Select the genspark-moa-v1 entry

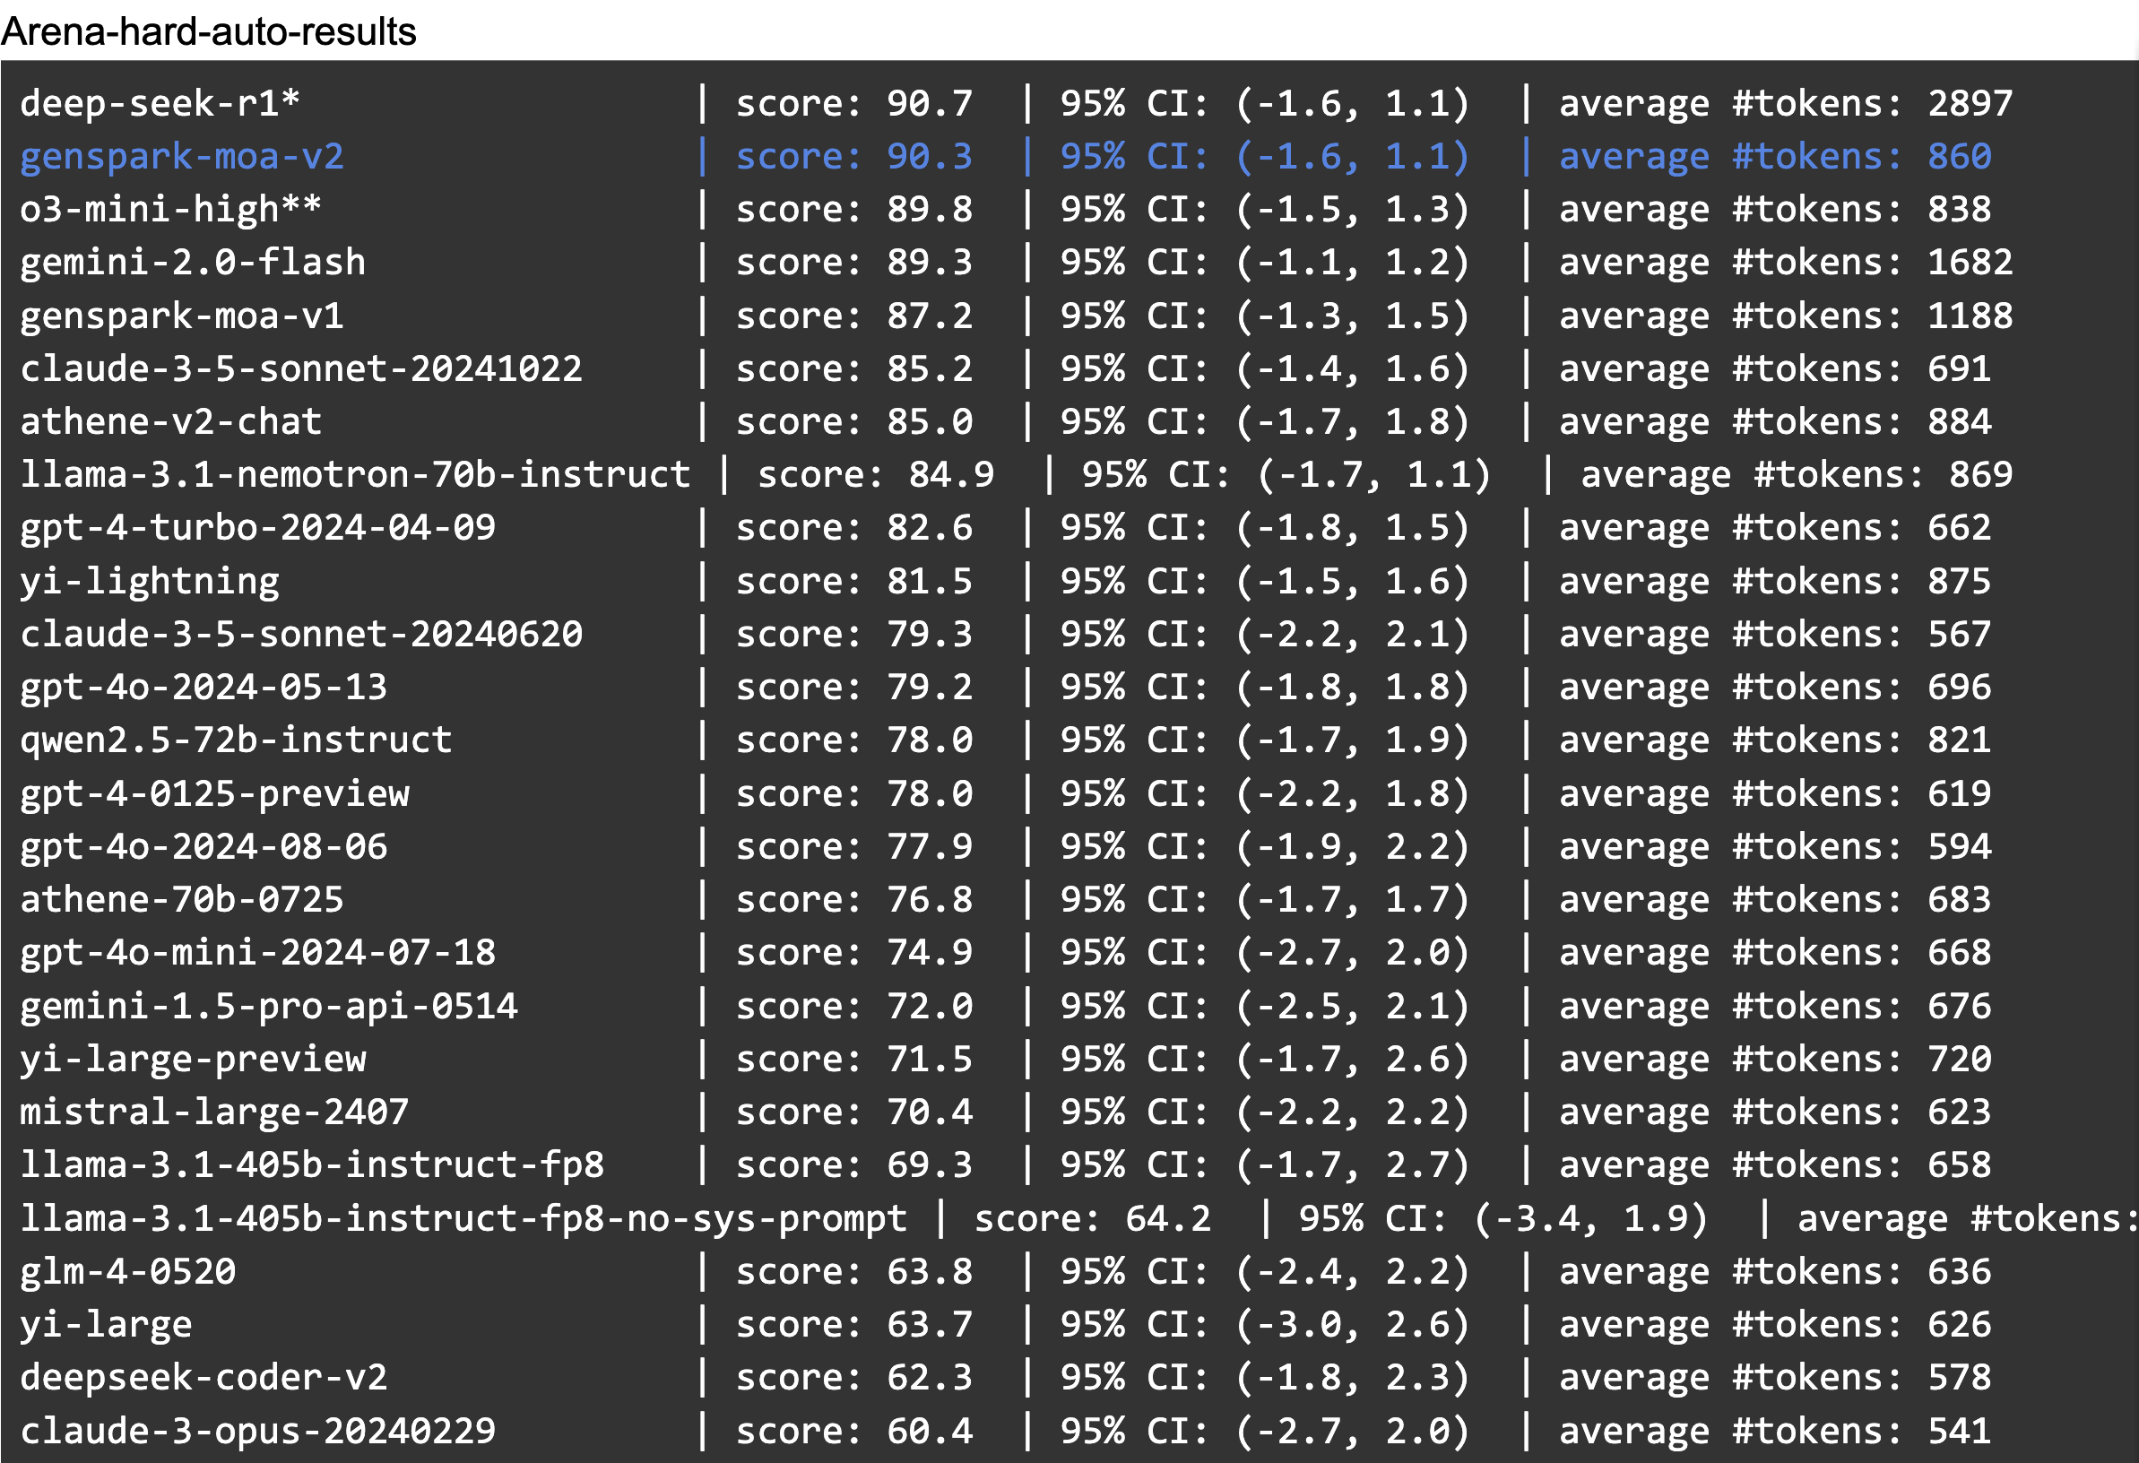[x=182, y=316]
